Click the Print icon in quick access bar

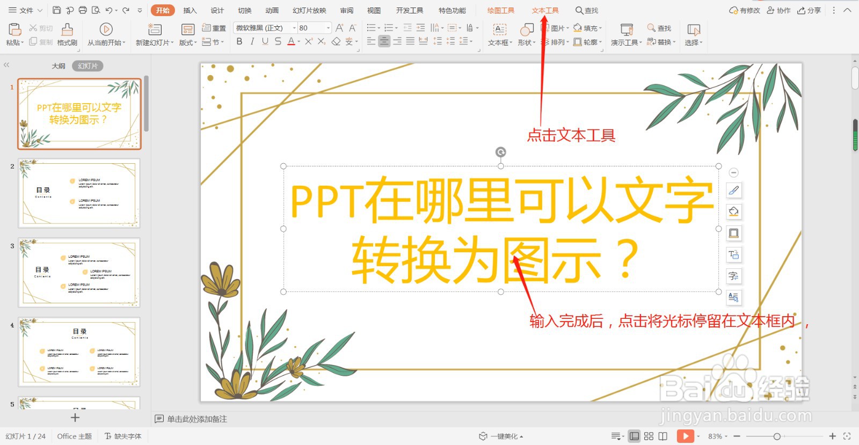83,10
